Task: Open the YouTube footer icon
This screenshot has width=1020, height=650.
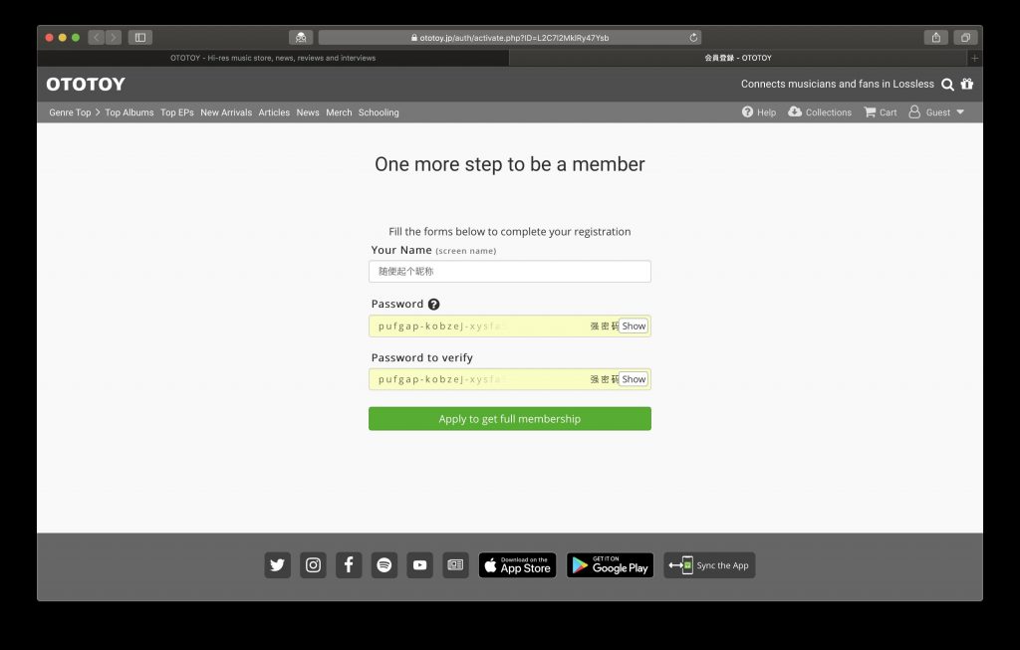Action: [x=420, y=564]
